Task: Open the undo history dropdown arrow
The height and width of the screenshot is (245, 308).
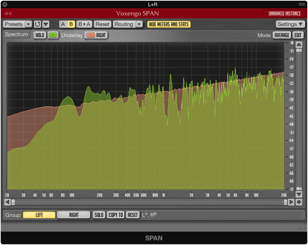Action: tap(46, 24)
